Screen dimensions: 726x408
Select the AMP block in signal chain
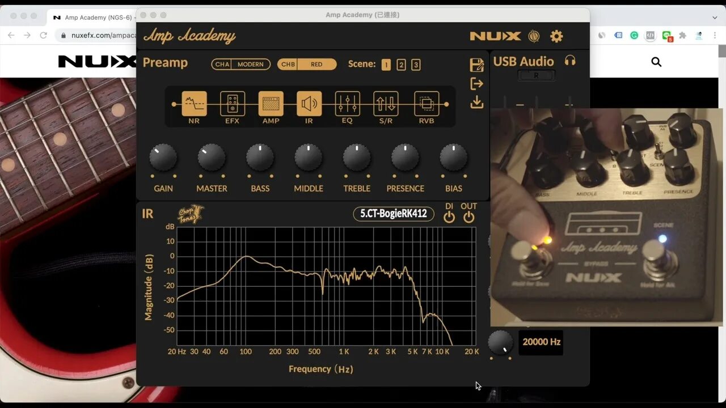pos(271,104)
